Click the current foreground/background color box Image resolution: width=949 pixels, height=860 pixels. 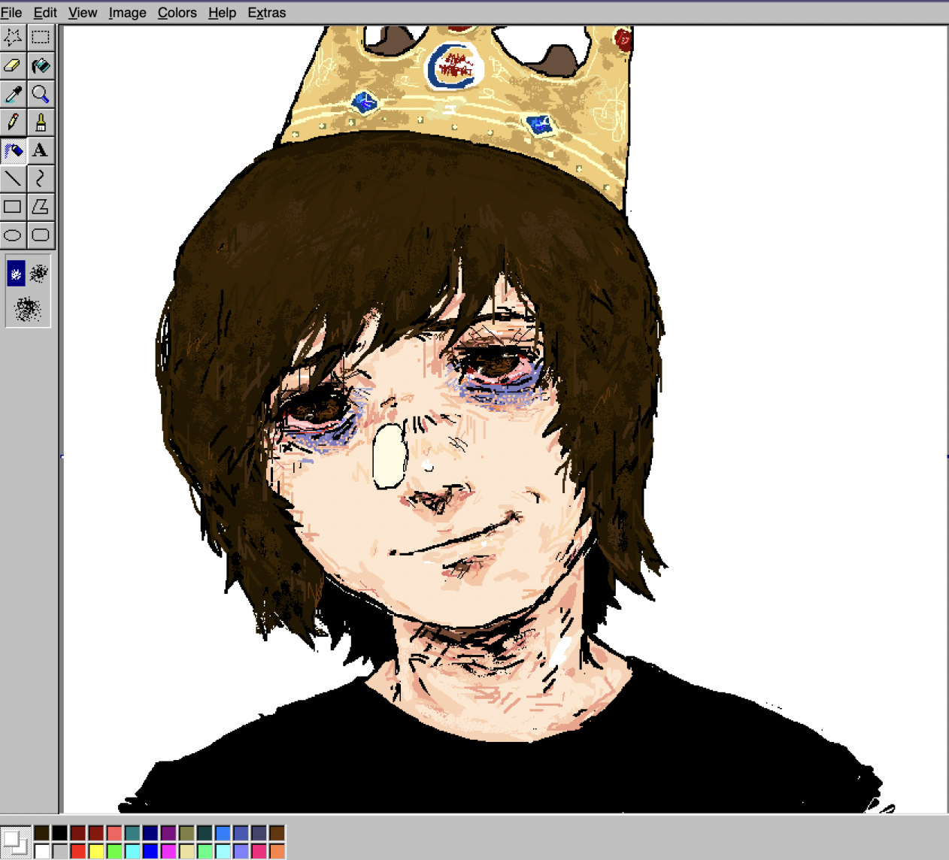coord(15,842)
